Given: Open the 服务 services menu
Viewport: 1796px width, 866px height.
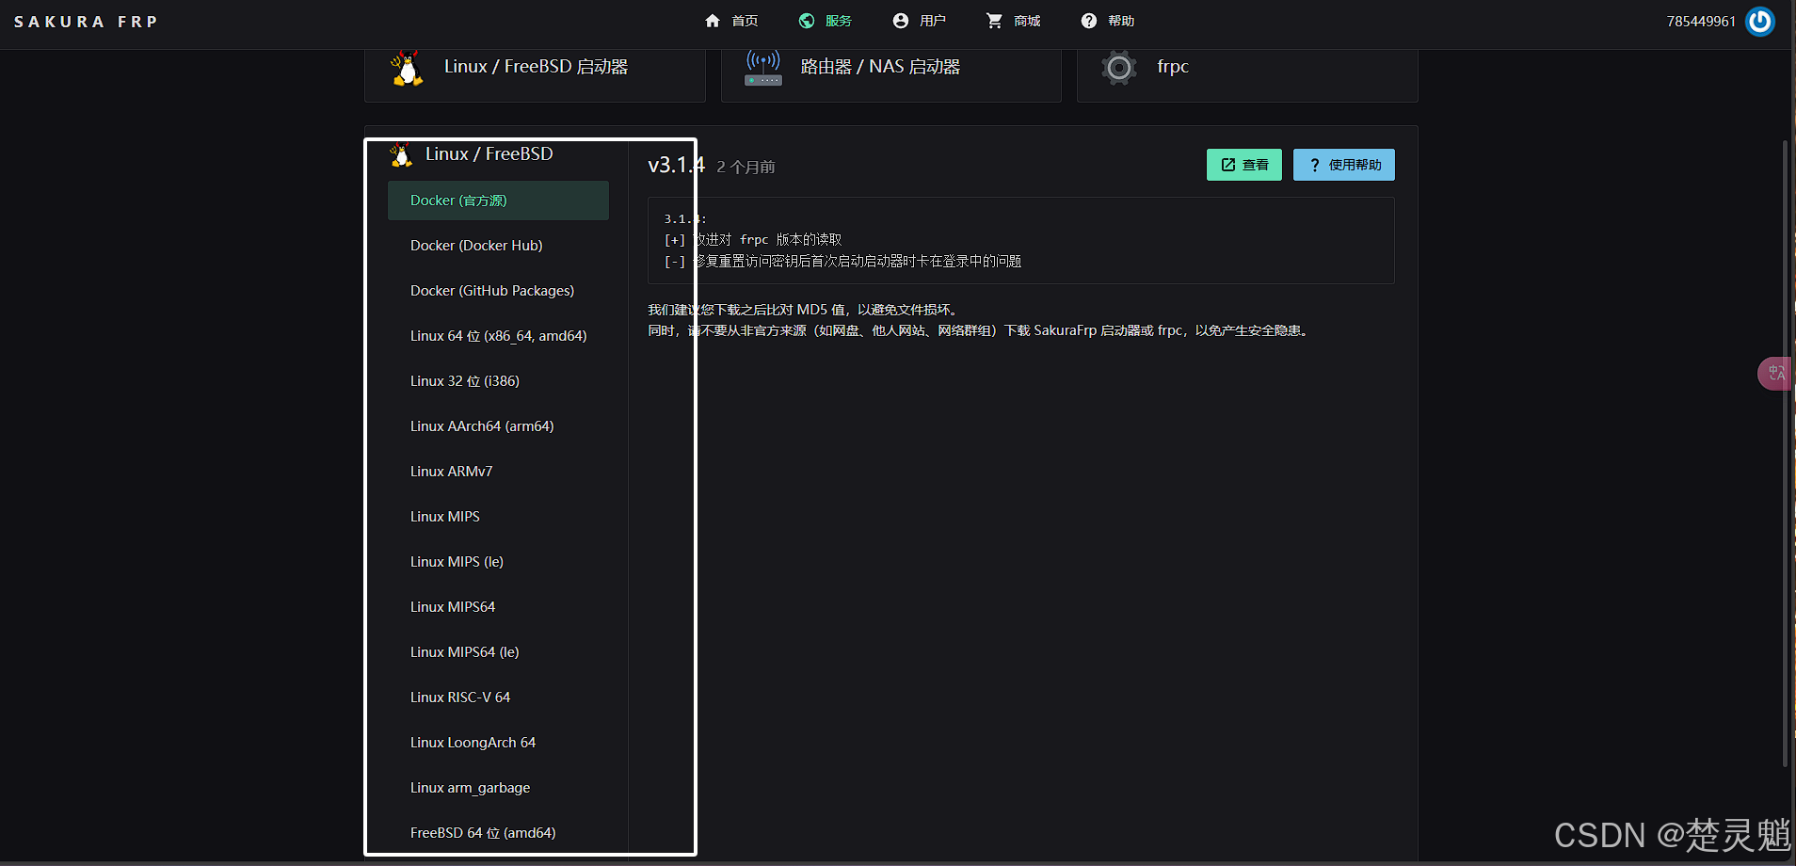Looking at the screenshot, I should 826,21.
